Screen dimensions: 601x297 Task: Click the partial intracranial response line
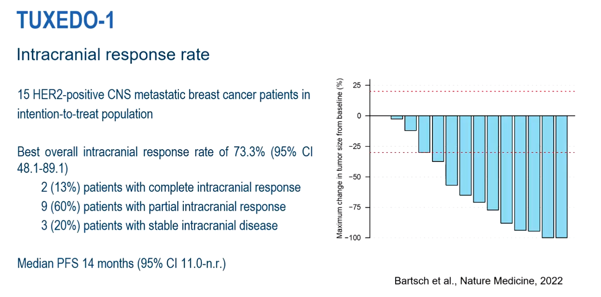163,206
